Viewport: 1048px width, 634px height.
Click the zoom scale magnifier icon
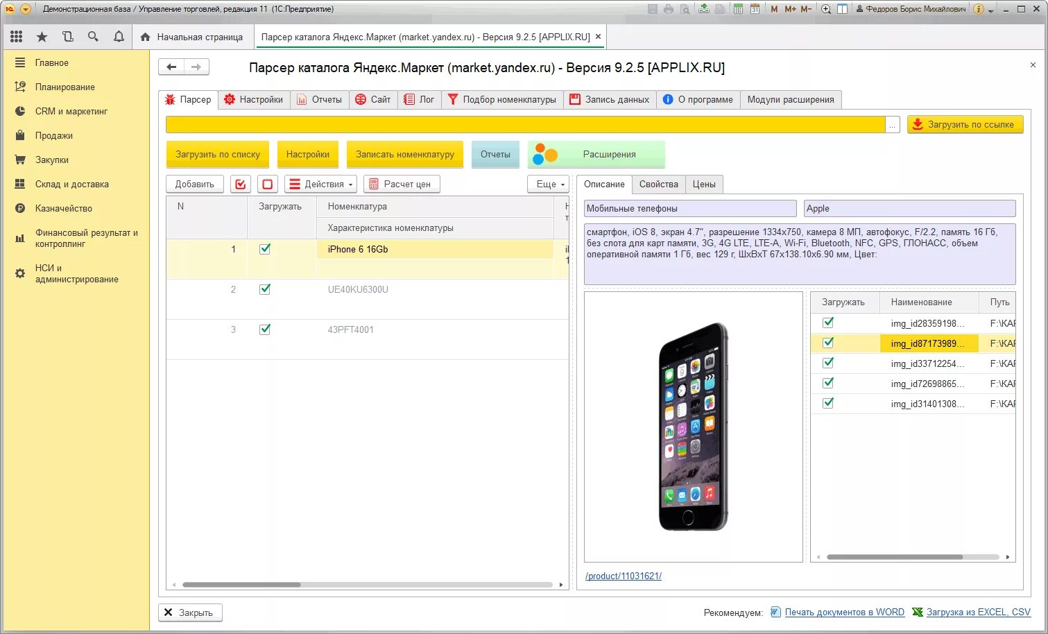click(826, 9)
